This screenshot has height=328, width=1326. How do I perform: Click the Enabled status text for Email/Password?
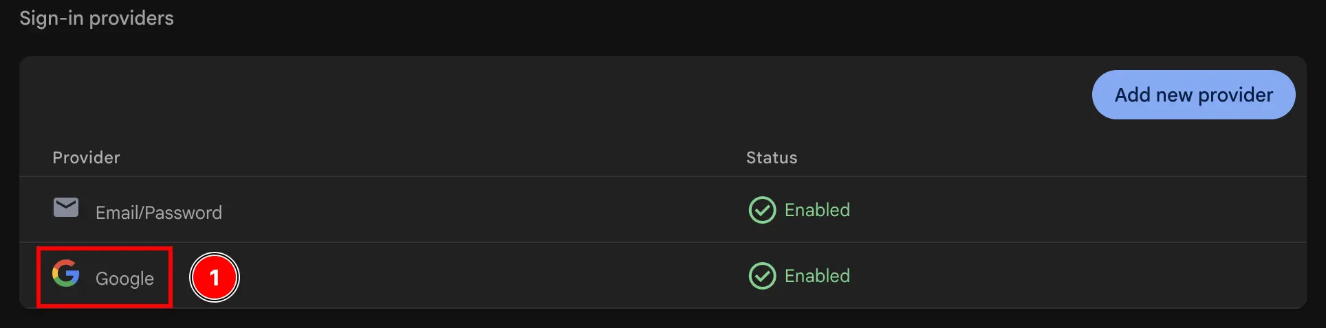click(x=817, y=210)
